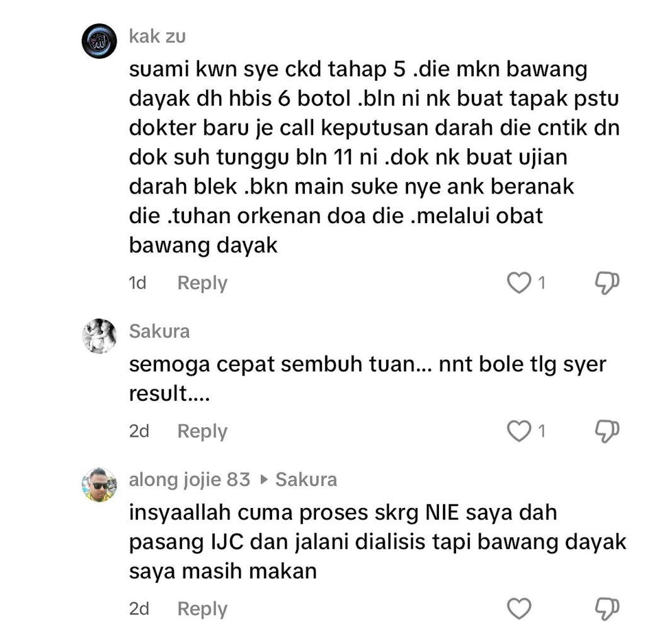The image size is (645, 622).
Task: Like kak zu's comment with heart icon
Action: coord(519,283)
